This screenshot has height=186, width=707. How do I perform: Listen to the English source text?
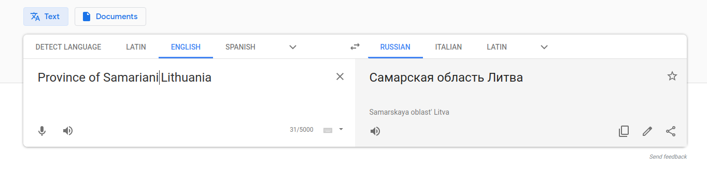point(68,131)
